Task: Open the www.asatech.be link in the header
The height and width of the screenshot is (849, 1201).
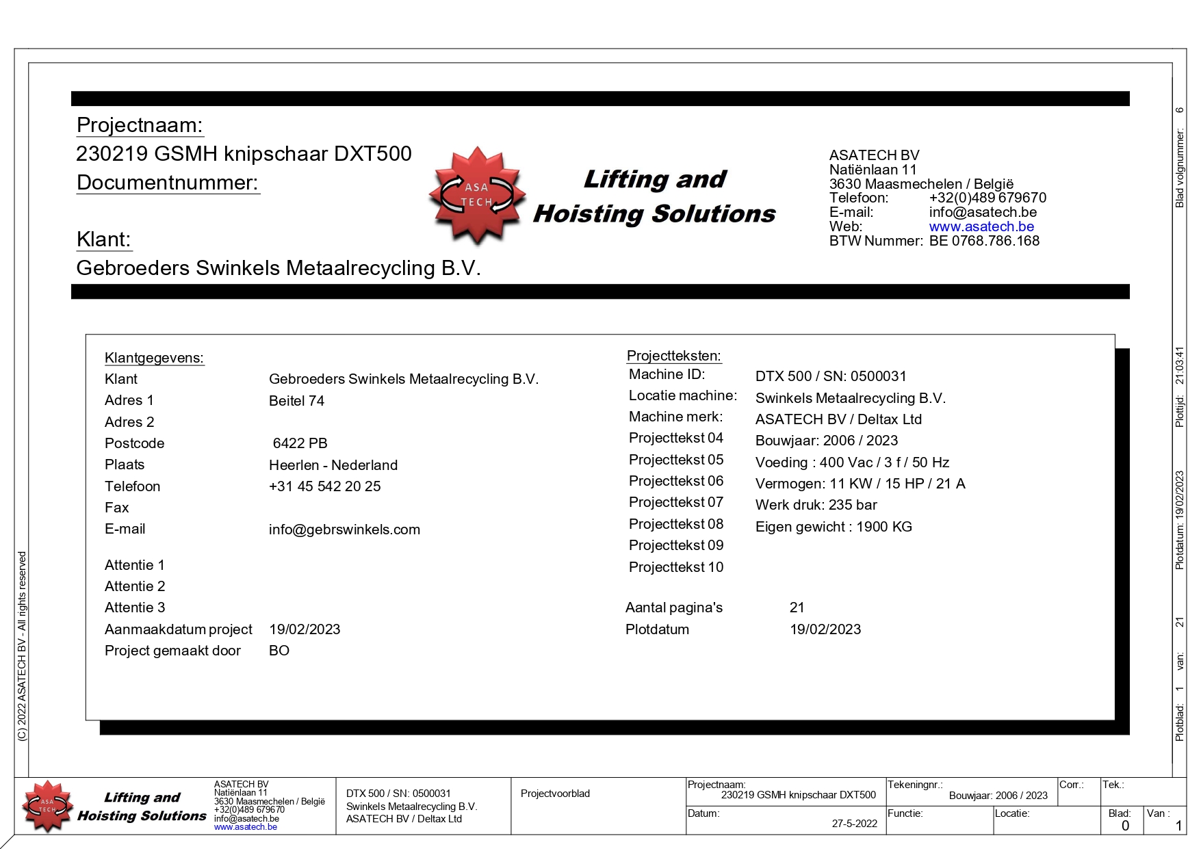Action: point(981,226)
